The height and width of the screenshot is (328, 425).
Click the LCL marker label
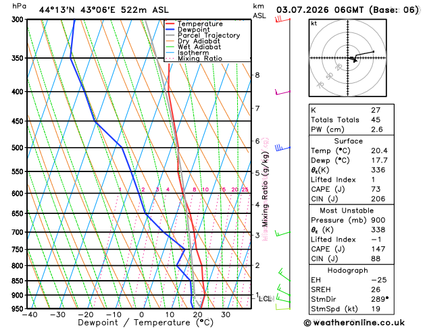pos(265,299)
